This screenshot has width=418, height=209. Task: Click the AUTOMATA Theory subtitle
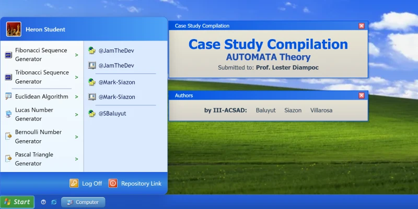click(x=268, y=57)
